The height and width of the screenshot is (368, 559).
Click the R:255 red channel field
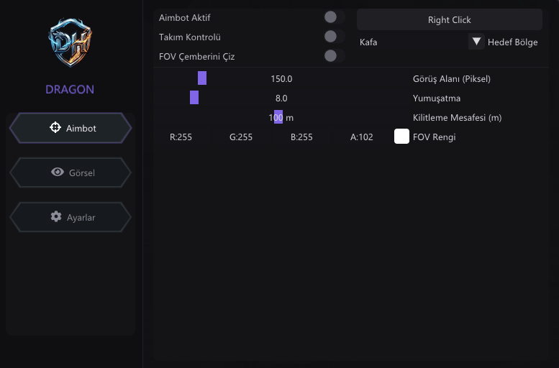pos(181,137)
